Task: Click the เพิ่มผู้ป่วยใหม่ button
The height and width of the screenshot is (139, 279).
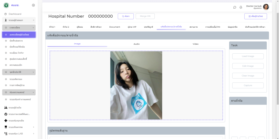Action: [255, 16]
